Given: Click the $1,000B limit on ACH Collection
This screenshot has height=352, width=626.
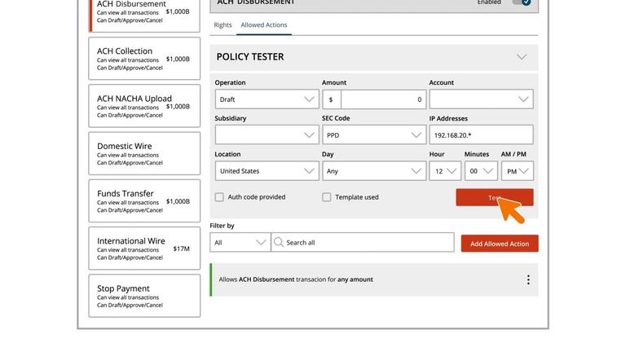Looking at the screenshot, I should click(x=178, y=59).
